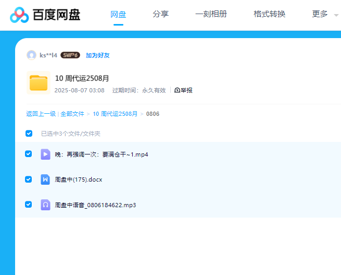Viewport: 341px width, 275px height.
Task: Click the mp4 video file icon
Action: (45, 154)
